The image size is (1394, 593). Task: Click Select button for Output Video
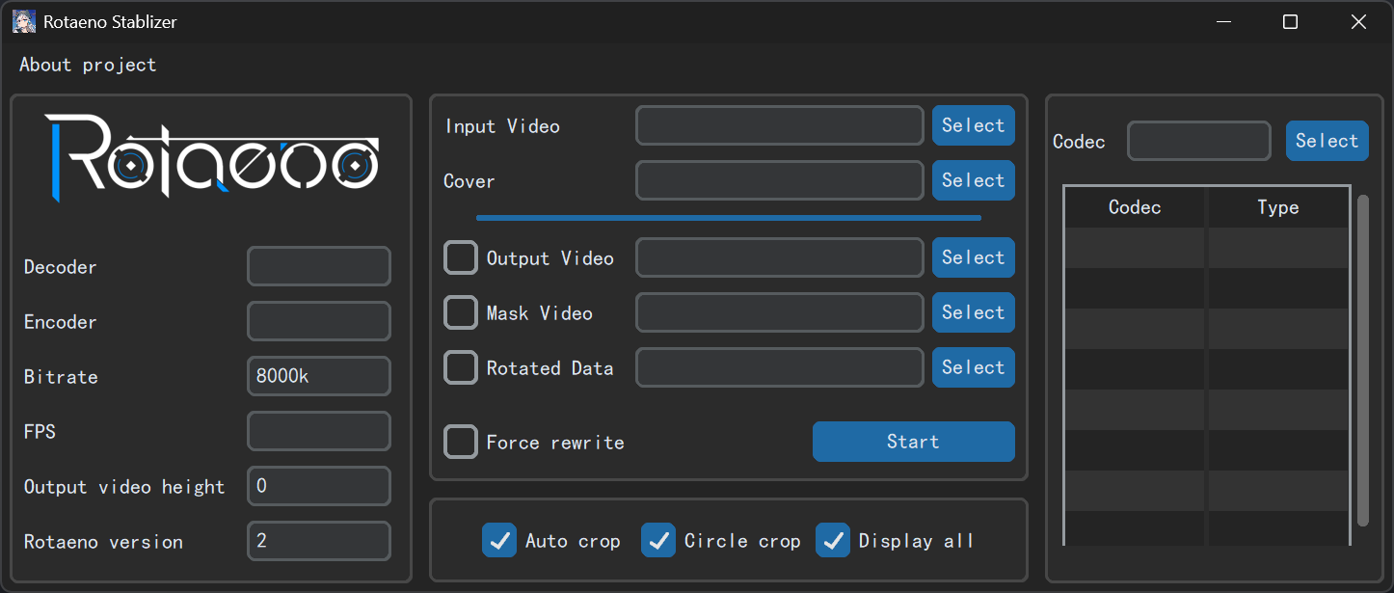tap(974, 257)
